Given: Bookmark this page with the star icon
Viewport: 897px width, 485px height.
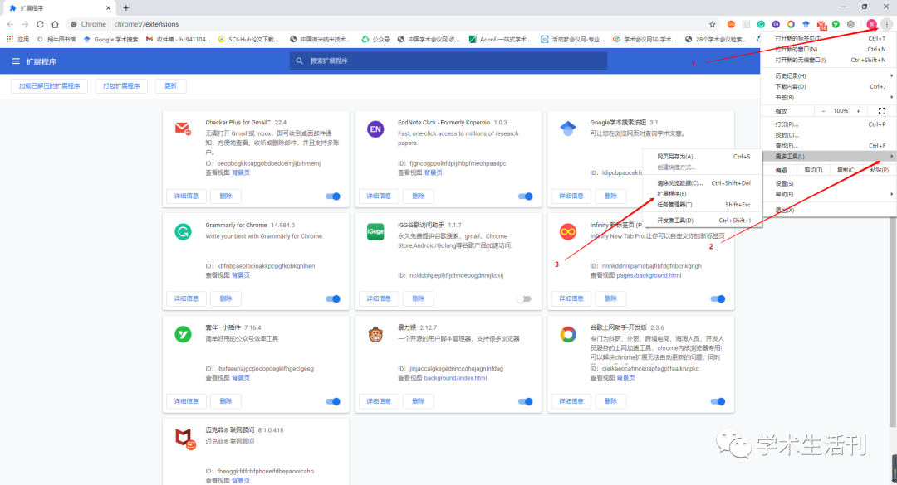Looking at the screenshot, I should coord(713,24).
